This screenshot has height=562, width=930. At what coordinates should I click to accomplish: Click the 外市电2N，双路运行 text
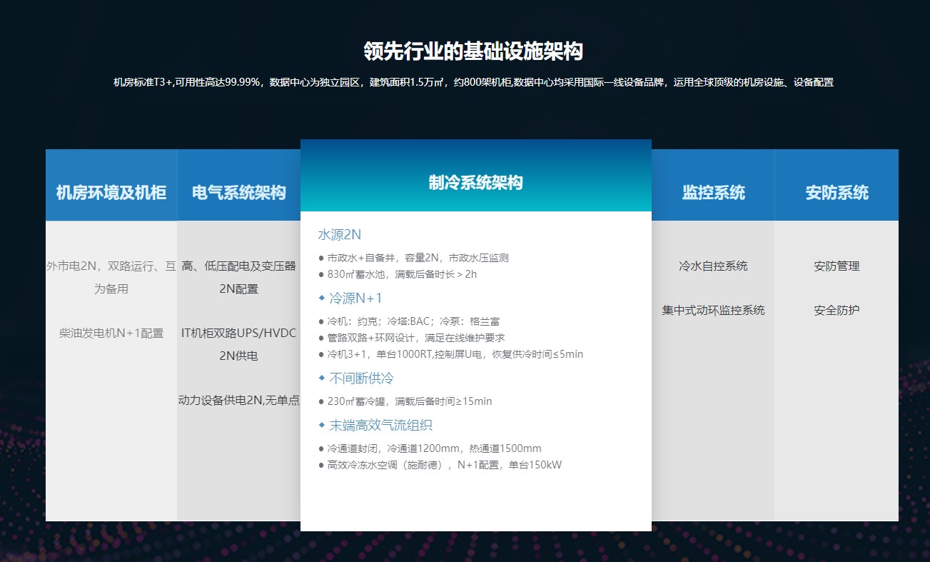coord(111,277)
